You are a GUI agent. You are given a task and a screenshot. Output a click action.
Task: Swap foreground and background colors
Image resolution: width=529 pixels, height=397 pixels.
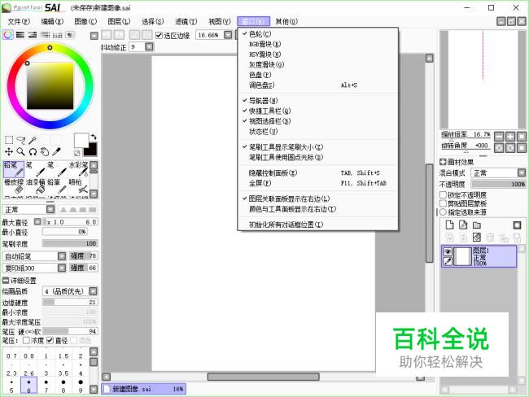(94, 137)
